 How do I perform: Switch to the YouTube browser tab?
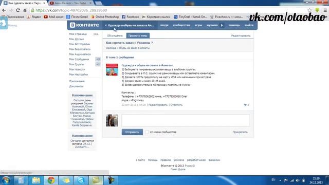pyautogui.click(x=71, y=3)
